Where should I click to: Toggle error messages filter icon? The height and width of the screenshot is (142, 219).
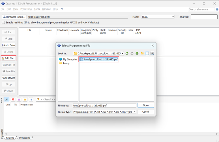[x=13, y=99]
